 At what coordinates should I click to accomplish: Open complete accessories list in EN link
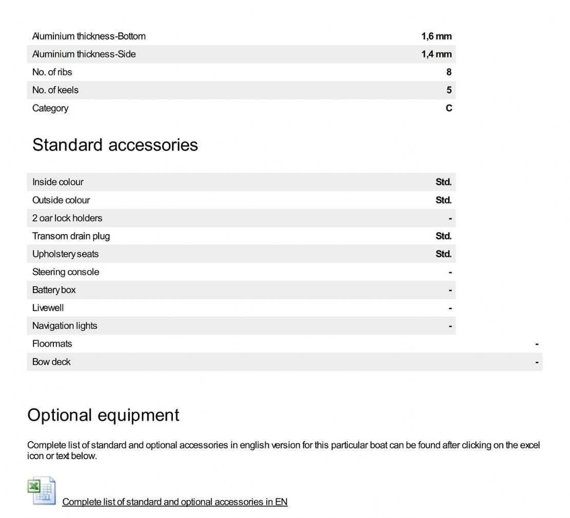[x=174, y=502]
